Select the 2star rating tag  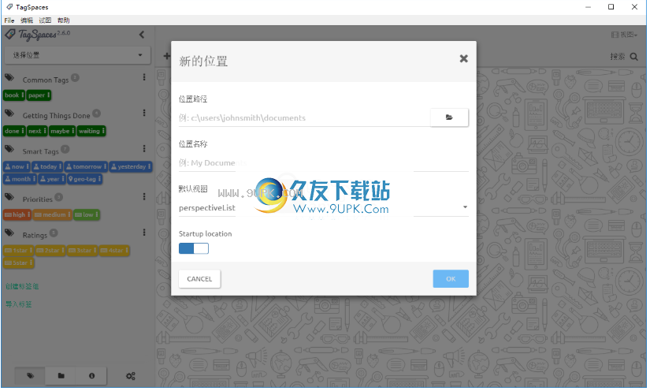point(50,251)
